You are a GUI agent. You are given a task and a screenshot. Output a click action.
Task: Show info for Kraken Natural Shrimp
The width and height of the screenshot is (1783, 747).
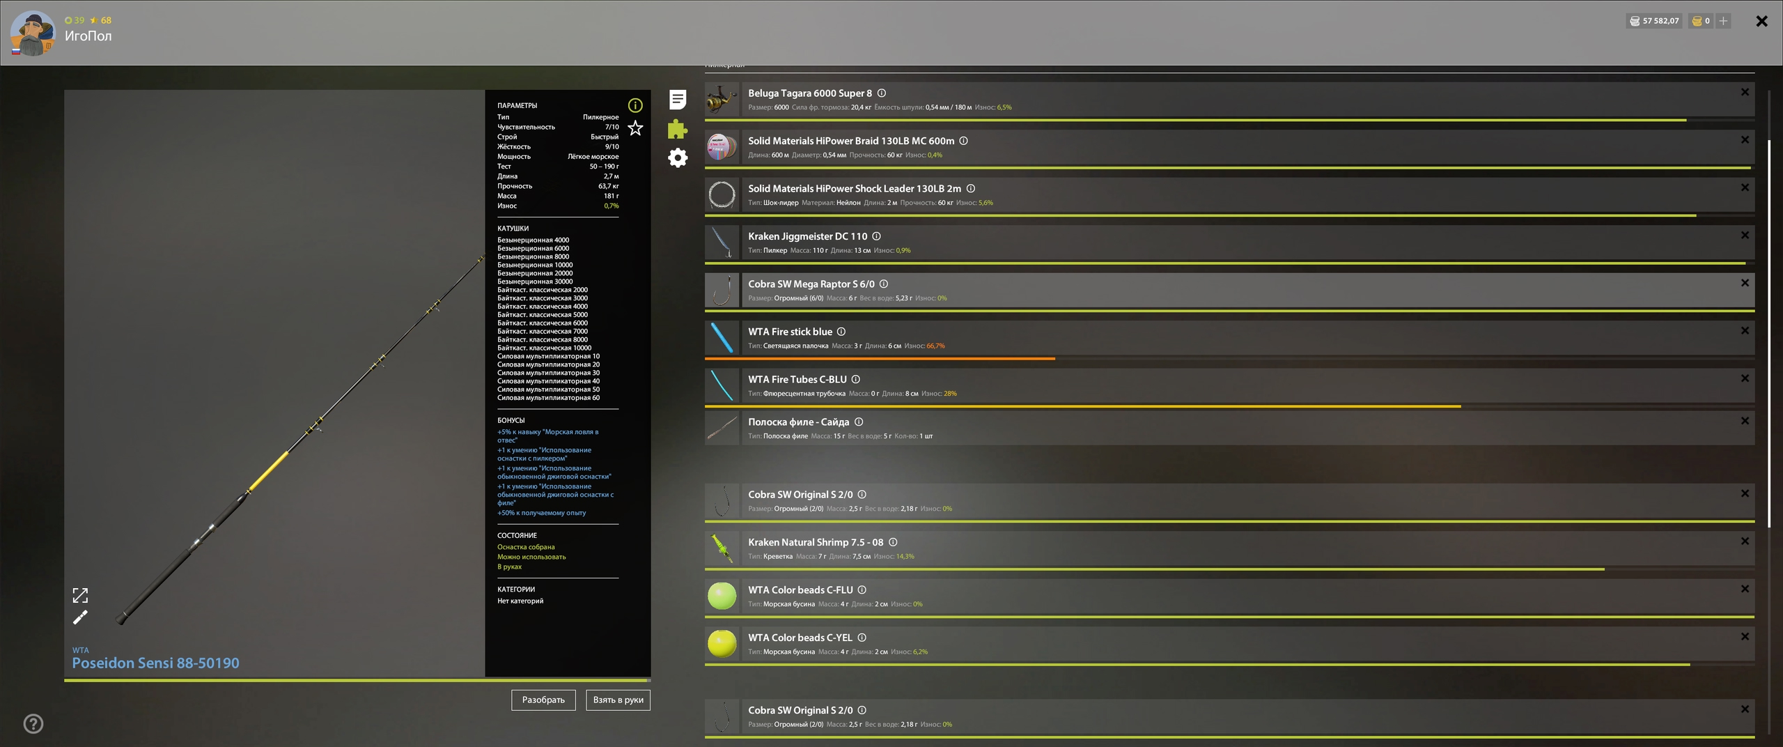893,542
